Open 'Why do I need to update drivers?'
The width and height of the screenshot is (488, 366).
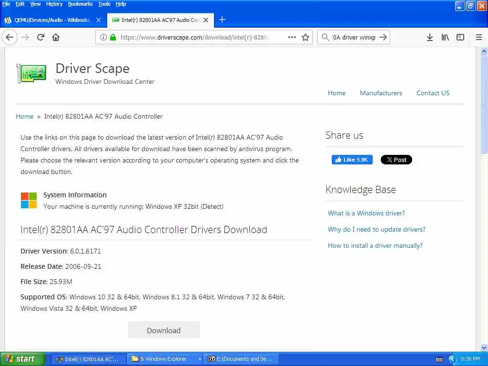pyautogui.click(x=376, y=229)
